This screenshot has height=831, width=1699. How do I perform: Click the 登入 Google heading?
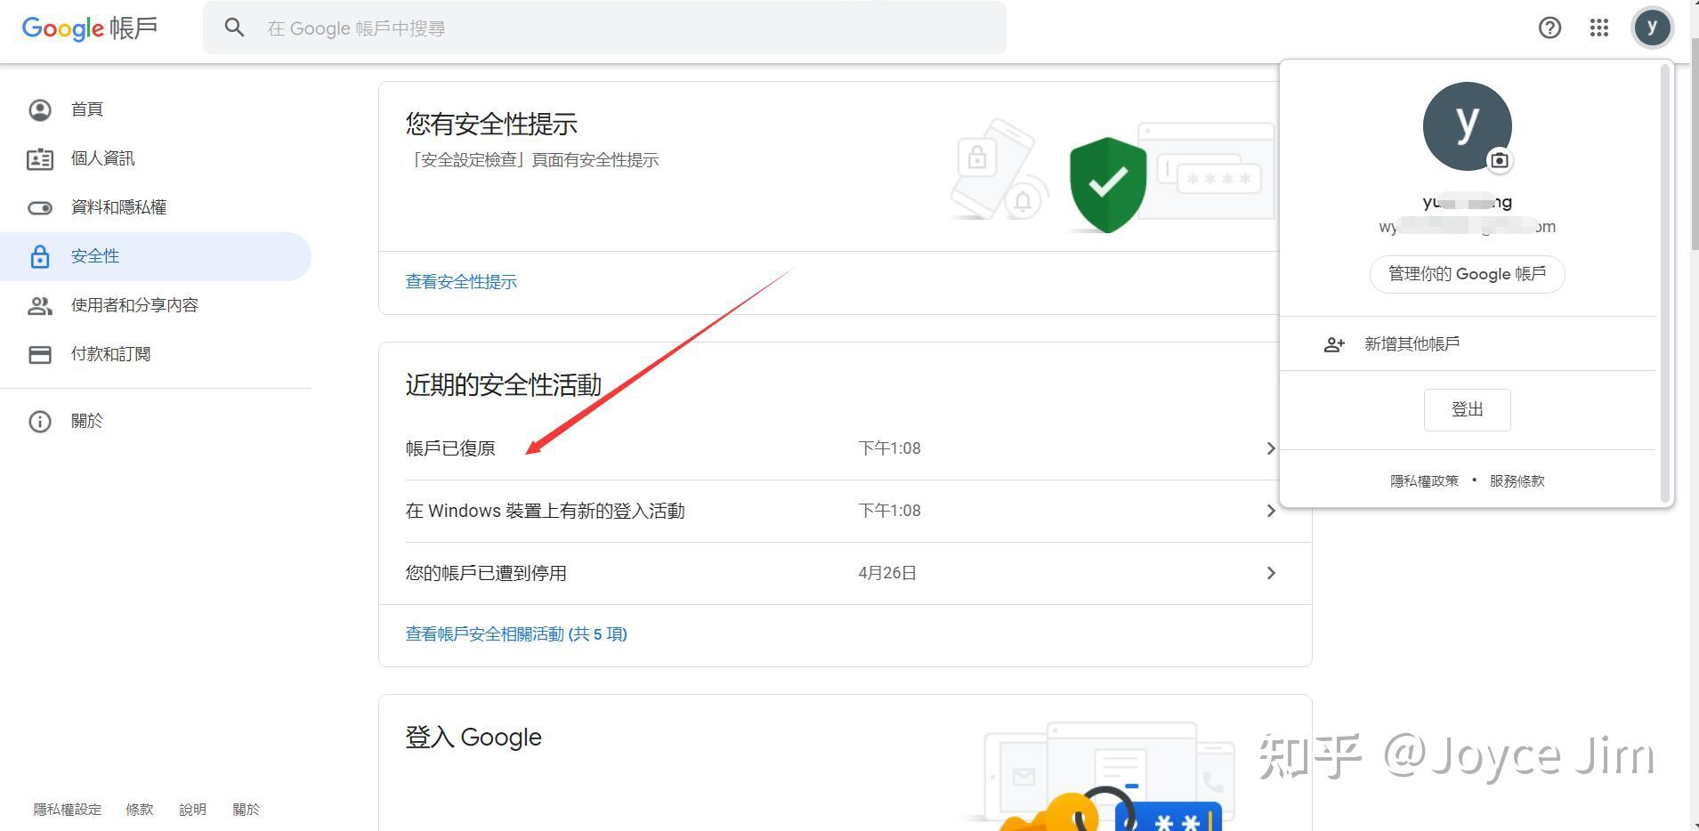(x=473, y=738)
